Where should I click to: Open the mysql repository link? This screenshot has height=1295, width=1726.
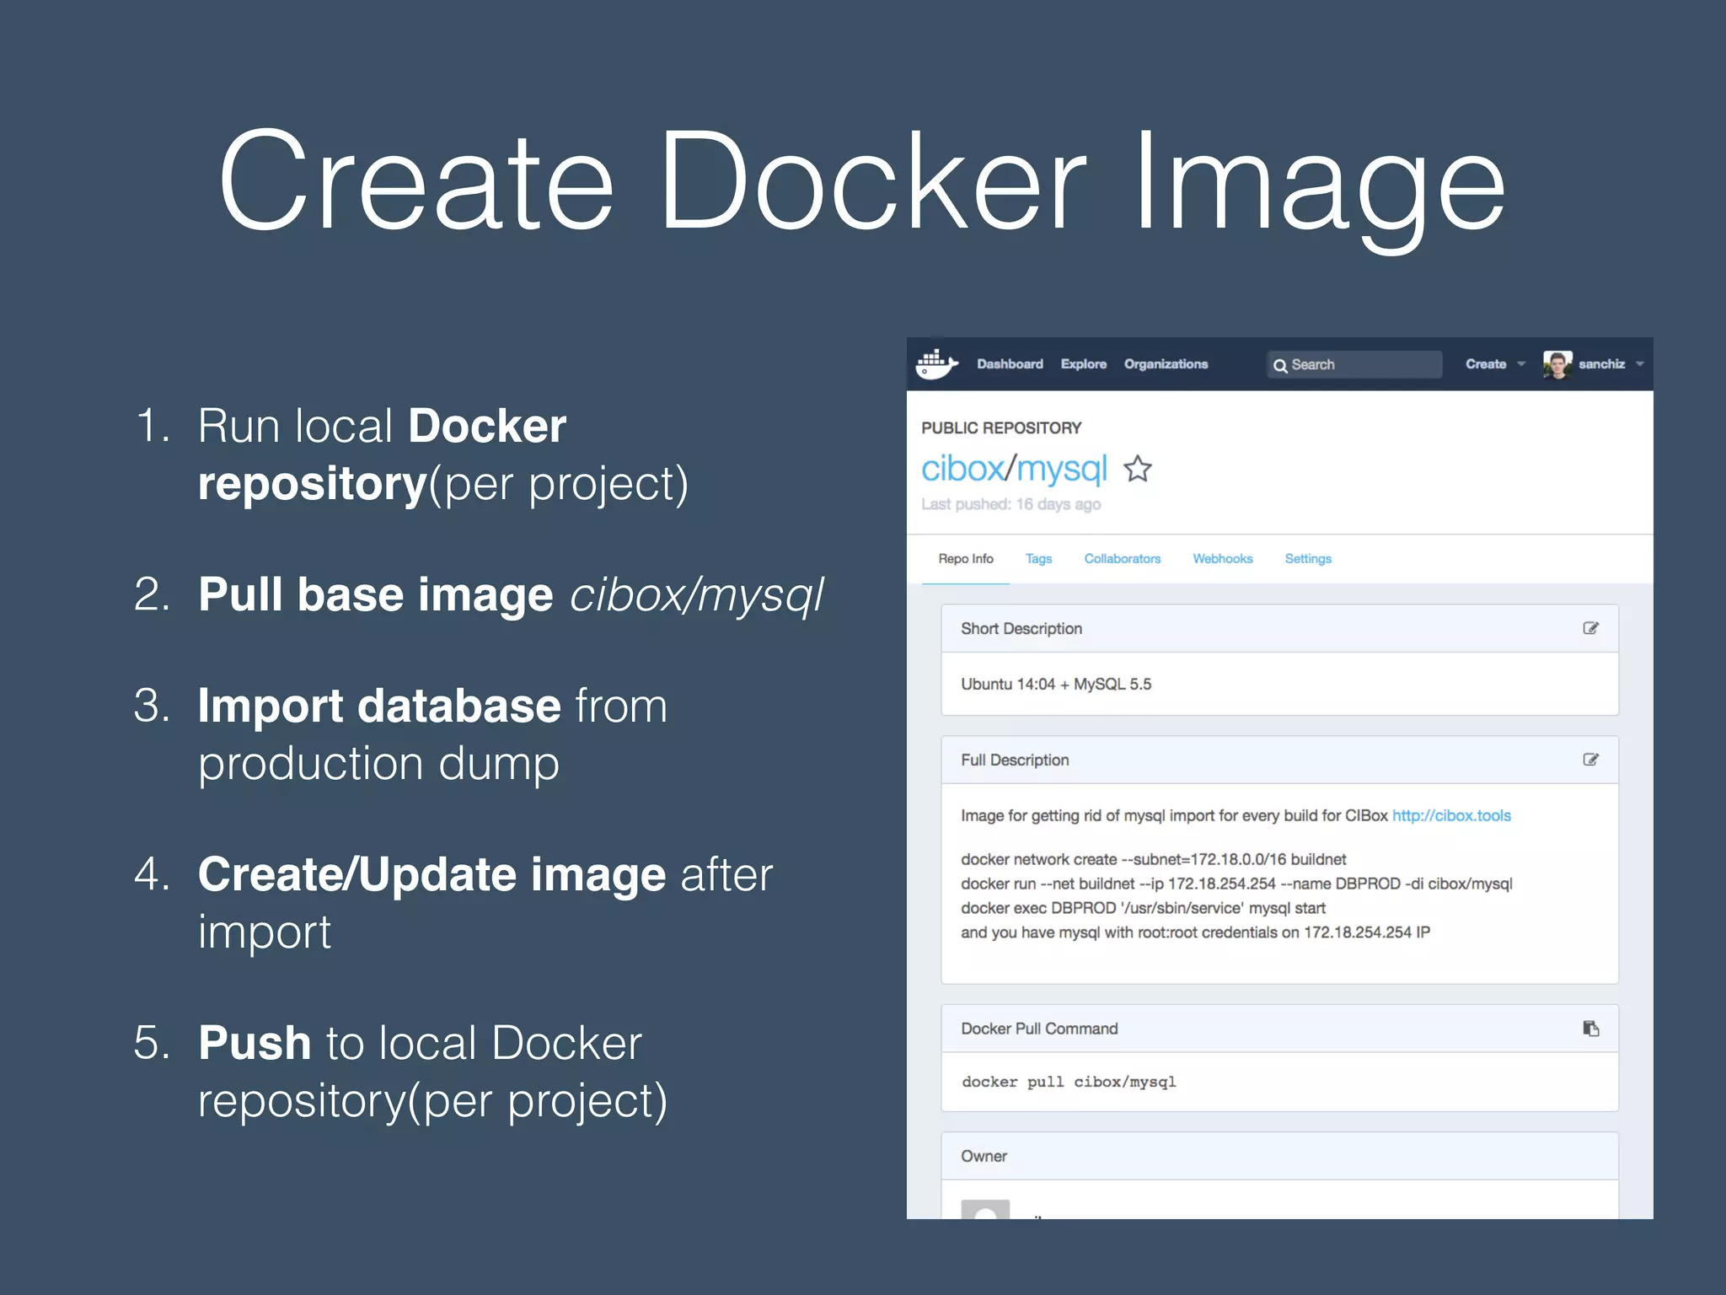click(x=1061, y=470)
